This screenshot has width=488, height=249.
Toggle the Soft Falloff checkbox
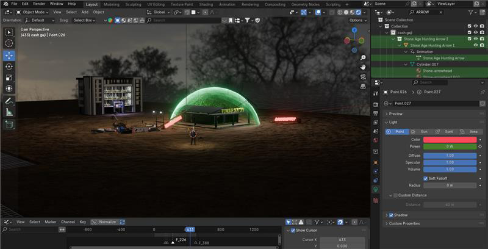(425, 178)
